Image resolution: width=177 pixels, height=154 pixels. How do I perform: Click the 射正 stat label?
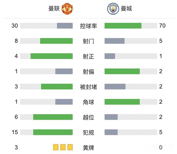(88, 56)
